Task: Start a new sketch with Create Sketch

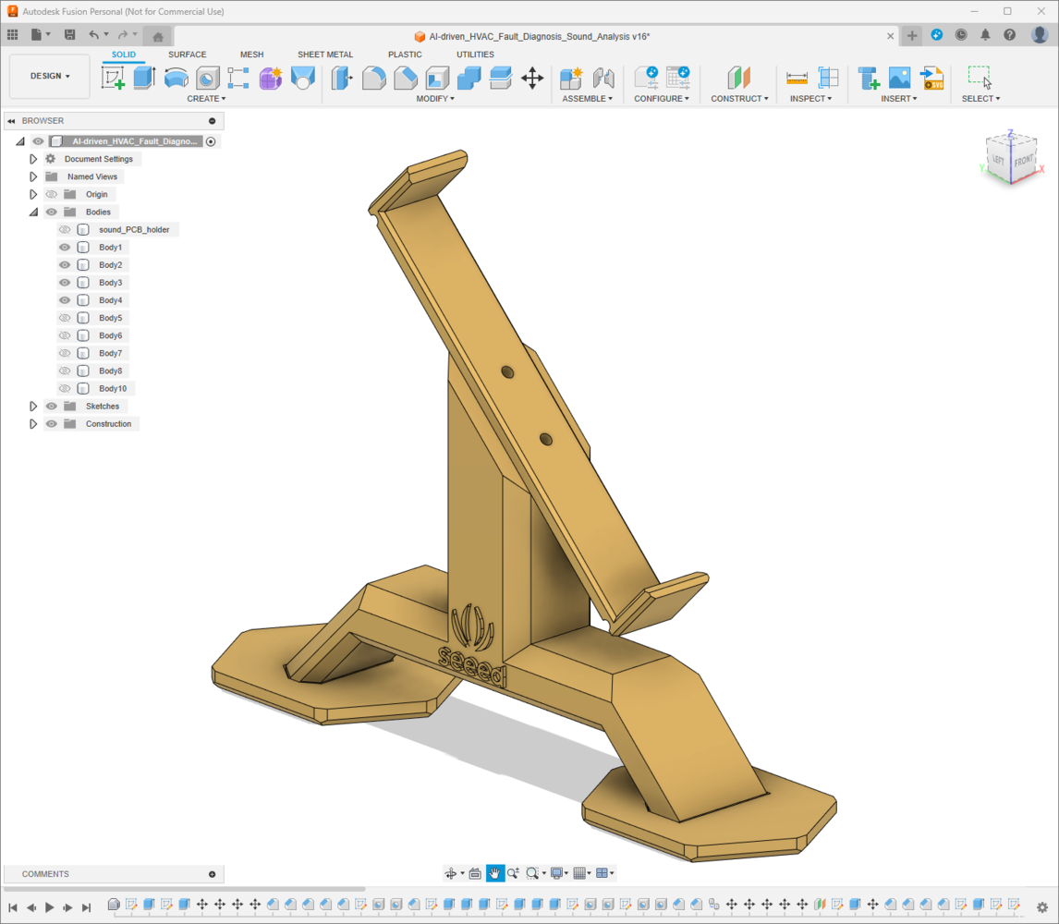Action: 113,78
